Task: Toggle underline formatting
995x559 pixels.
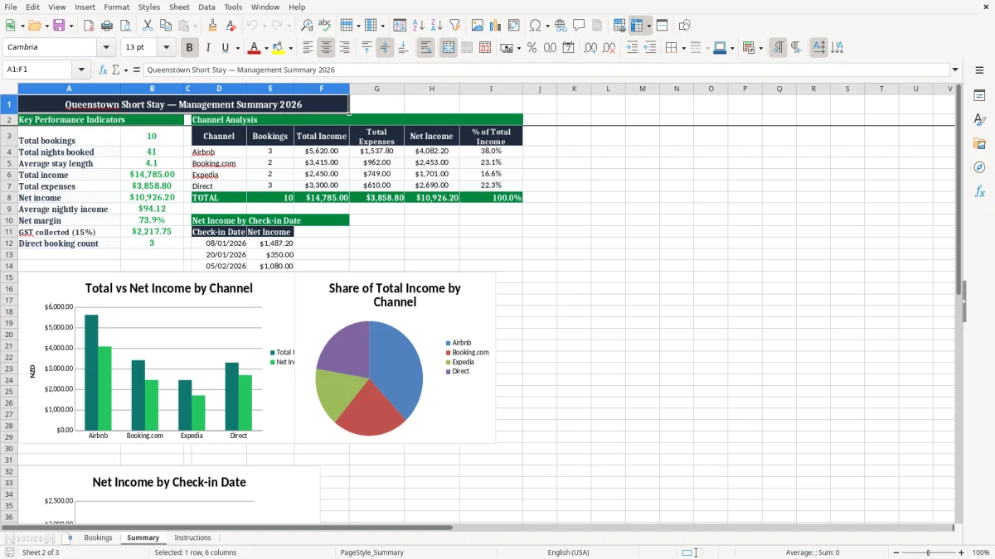Action: pos(226,48)
